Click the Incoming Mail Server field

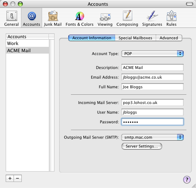pos(153,103)
